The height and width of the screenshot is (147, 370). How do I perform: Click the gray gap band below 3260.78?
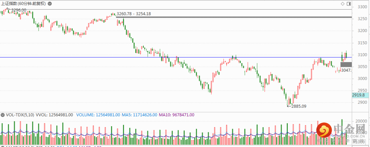click(x=234, y=17)
